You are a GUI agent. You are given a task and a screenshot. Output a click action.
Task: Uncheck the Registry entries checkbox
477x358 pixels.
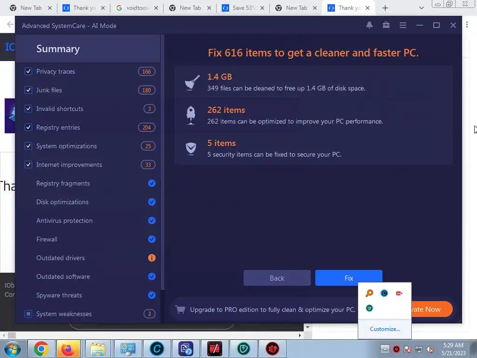tap(28, 127)
